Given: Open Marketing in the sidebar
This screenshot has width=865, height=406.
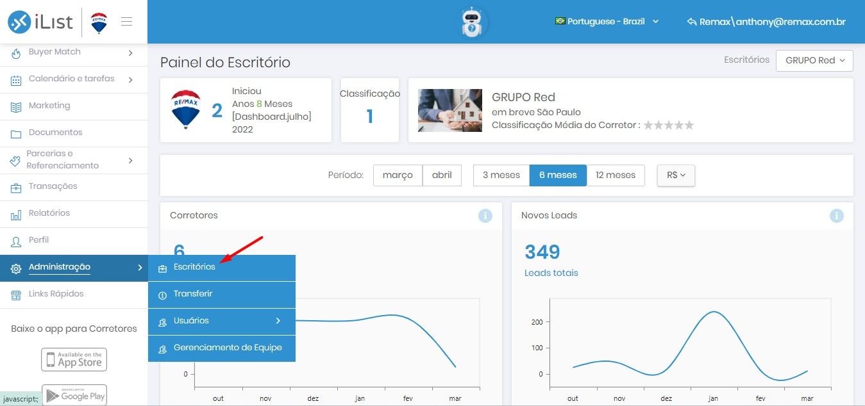Looking at the screenshot, I should pyautogui.click(x=74, y=106).
